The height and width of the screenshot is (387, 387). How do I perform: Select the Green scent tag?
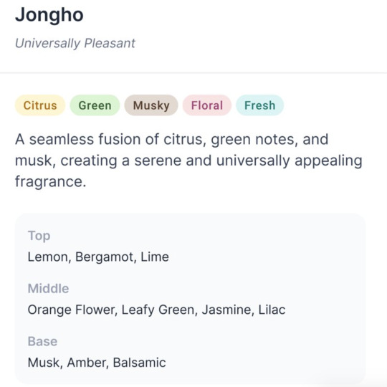pyautogui.click(x=95, y=105)
